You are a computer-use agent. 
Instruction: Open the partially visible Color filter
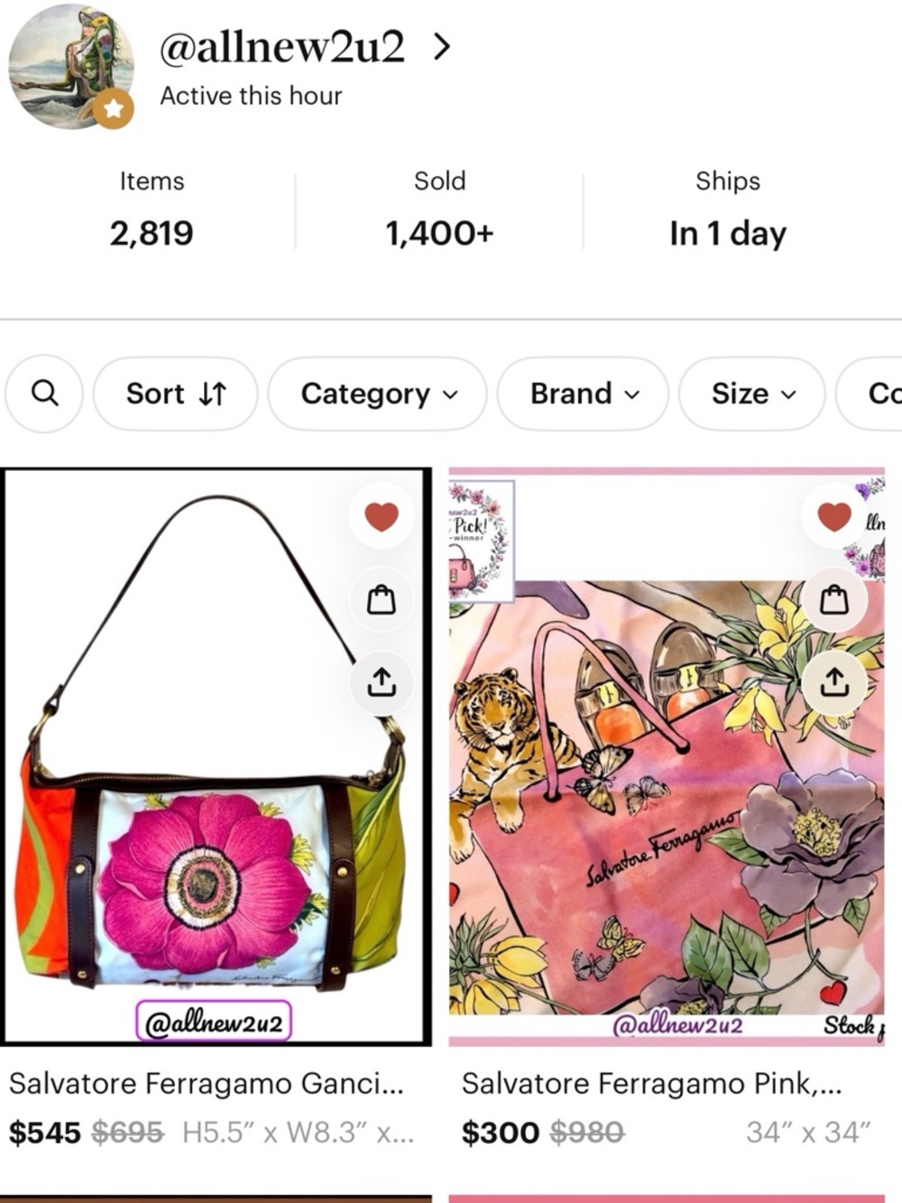click(x=870, y=393)
